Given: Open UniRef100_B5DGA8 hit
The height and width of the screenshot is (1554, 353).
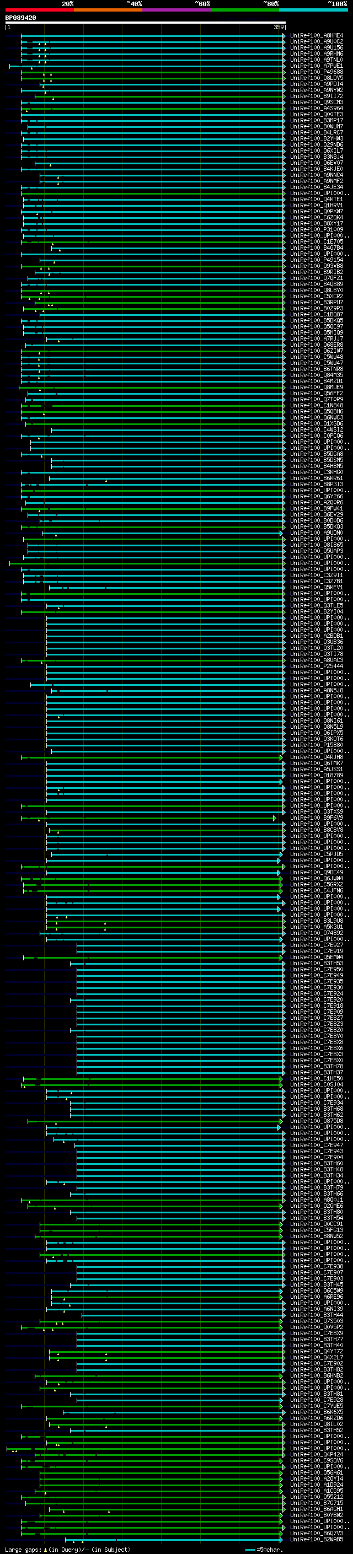Looking at the screenshot, I should click(317, 454).
